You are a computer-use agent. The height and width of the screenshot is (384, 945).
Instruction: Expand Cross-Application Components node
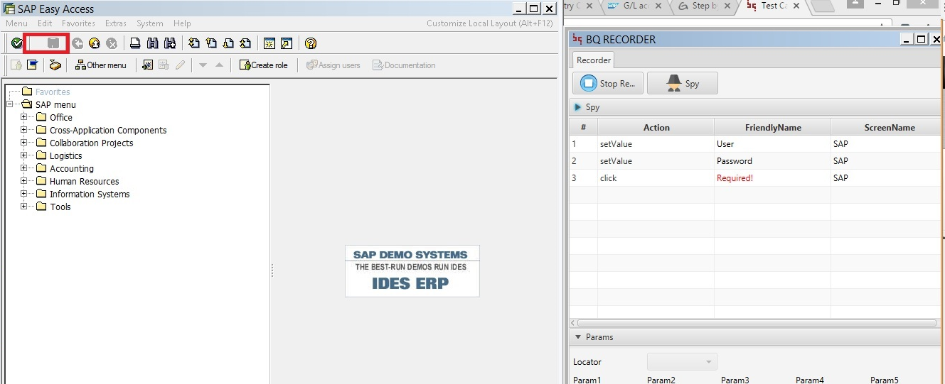coord(23,130)
